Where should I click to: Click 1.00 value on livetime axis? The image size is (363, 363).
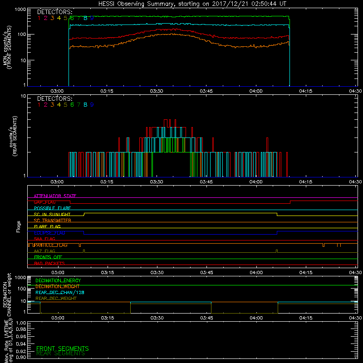tap(21, 323)
